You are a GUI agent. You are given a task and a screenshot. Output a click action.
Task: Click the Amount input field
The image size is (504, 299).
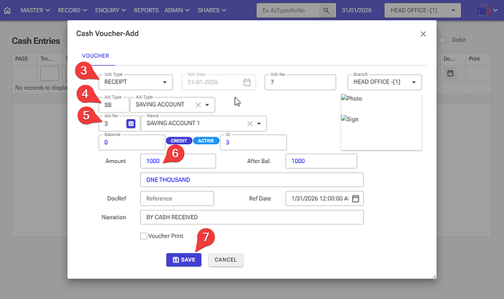tap(177, 161)
